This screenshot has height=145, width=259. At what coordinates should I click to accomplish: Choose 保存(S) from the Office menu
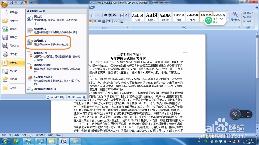pos(13,37)
